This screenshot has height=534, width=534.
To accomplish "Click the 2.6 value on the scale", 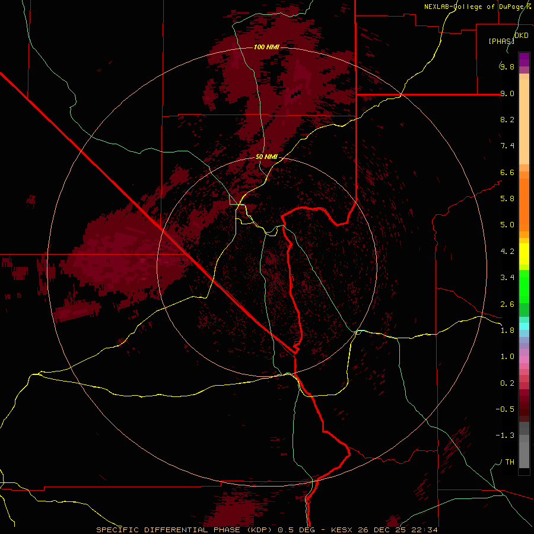I will point(507,304).
